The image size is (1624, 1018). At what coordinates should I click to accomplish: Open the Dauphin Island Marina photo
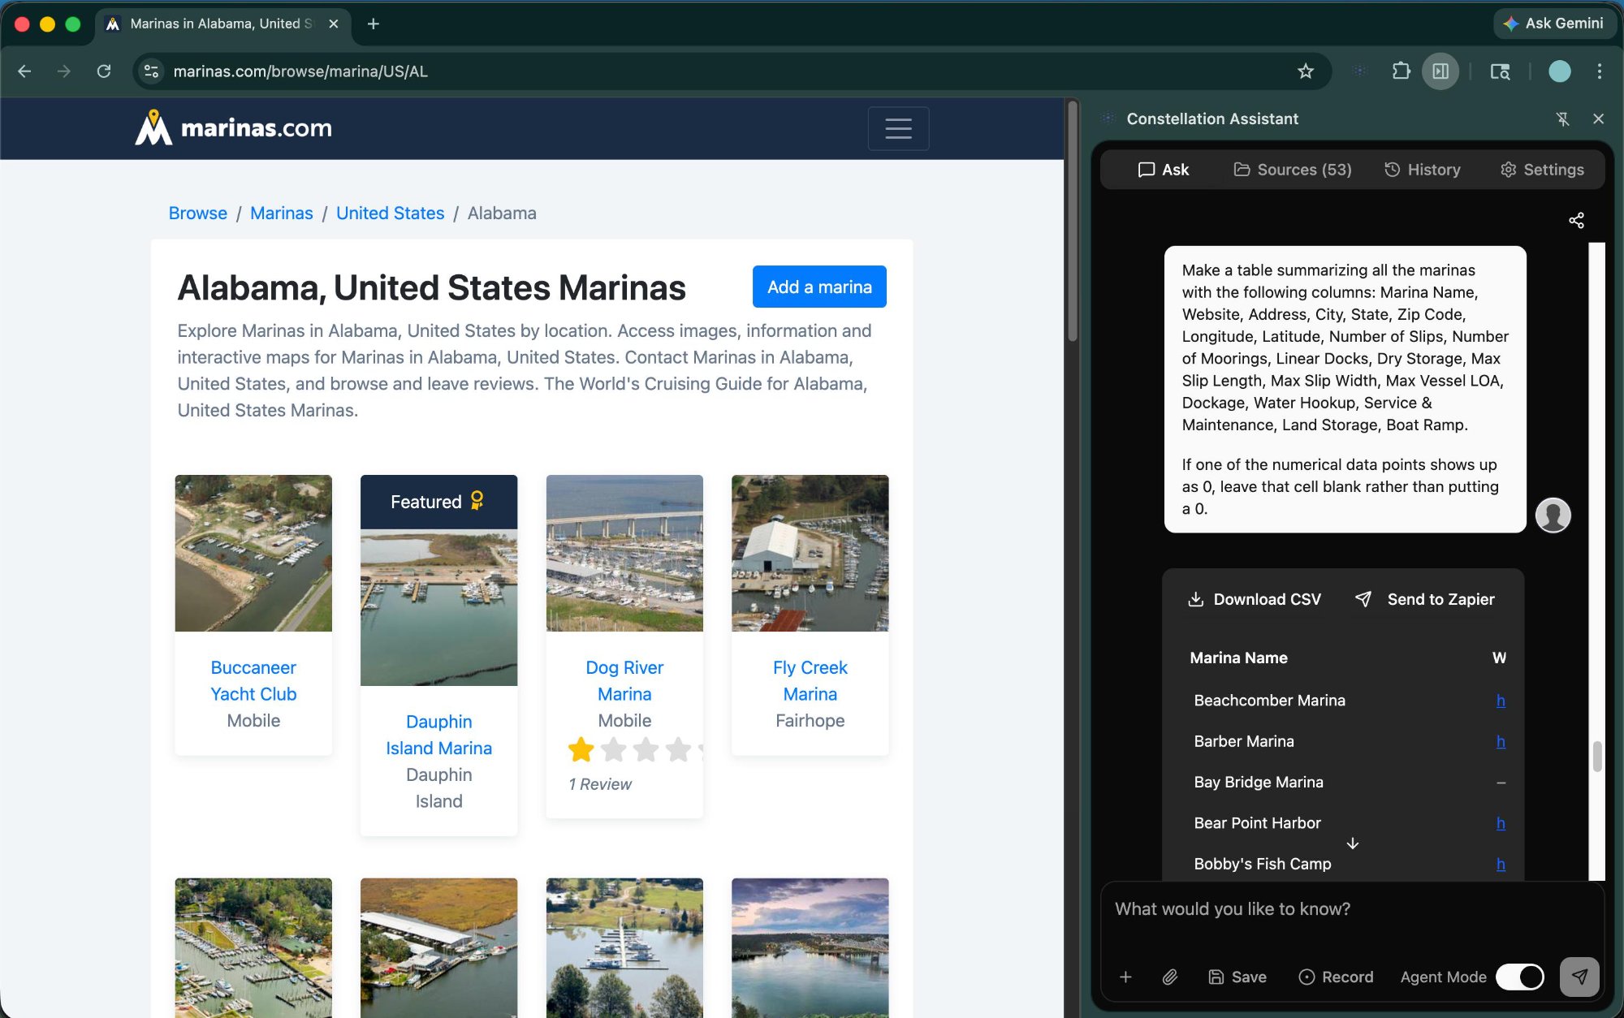(x=438, y=607)
